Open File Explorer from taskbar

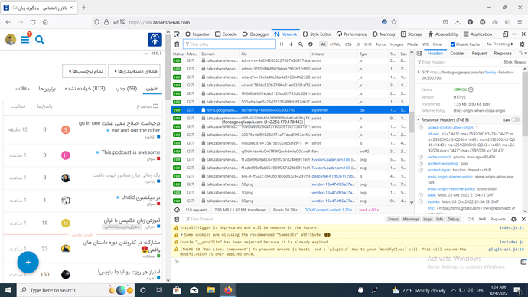(211, 290)
